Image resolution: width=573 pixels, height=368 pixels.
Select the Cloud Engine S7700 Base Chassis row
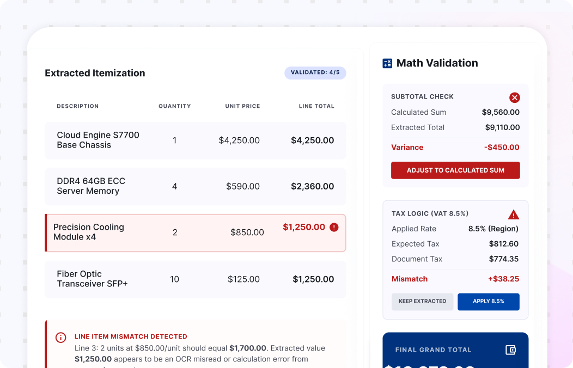pyautogui.click(x=196, y=140)
